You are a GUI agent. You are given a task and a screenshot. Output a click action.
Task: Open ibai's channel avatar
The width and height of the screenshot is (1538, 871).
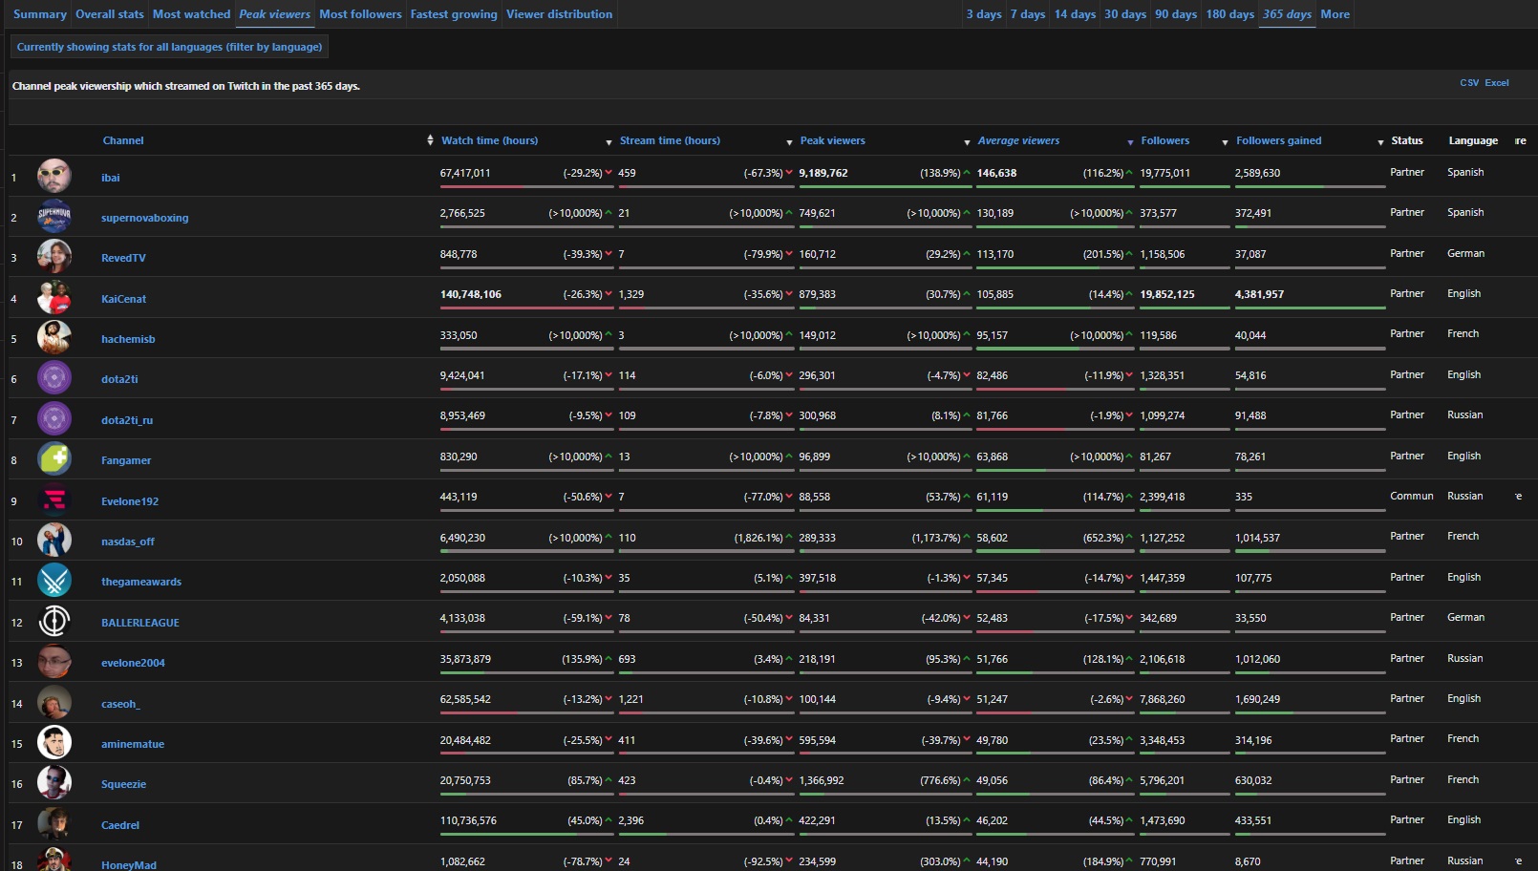click(54, 177)
